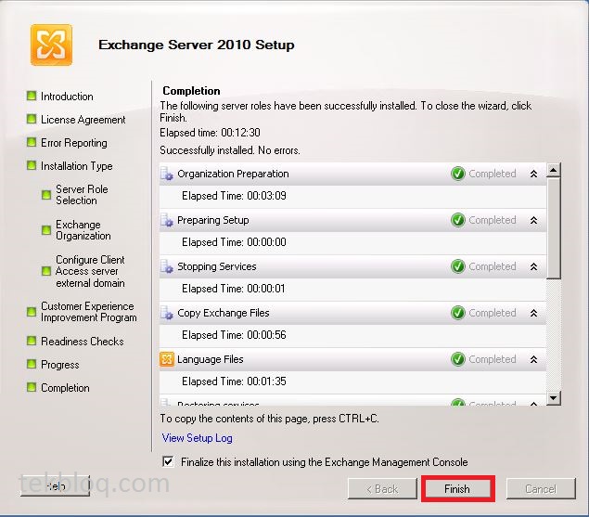Click 'Elapsed time: 00:12:30' total text
The image size is (589, 517).
point(210,133)
